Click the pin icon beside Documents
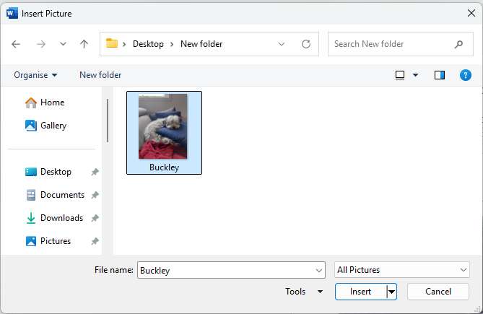The image size is (483, 314). click(x=95, y=195)
